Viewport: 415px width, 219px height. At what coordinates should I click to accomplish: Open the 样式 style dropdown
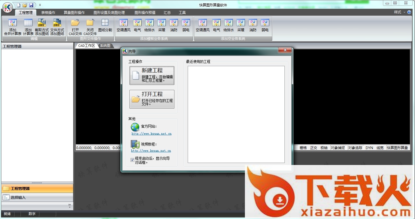coord(400,12)
